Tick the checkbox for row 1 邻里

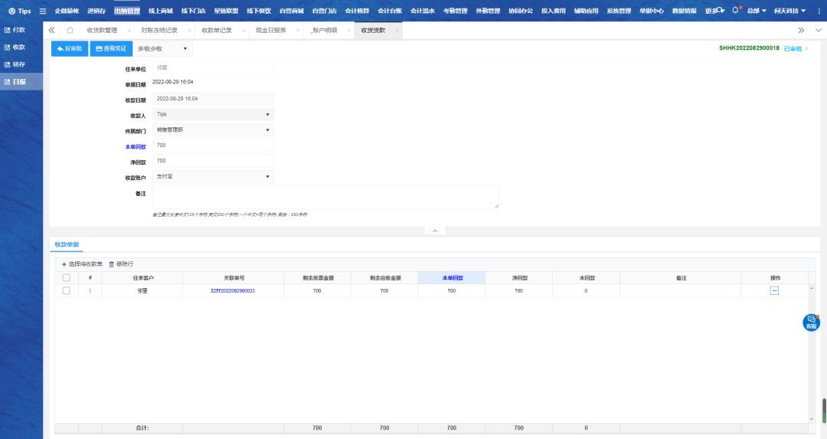pyautogui.click(x=67, y=291)
